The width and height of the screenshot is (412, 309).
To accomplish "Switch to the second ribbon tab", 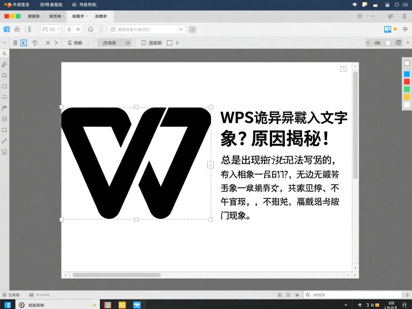I will (x=56, y=16).
